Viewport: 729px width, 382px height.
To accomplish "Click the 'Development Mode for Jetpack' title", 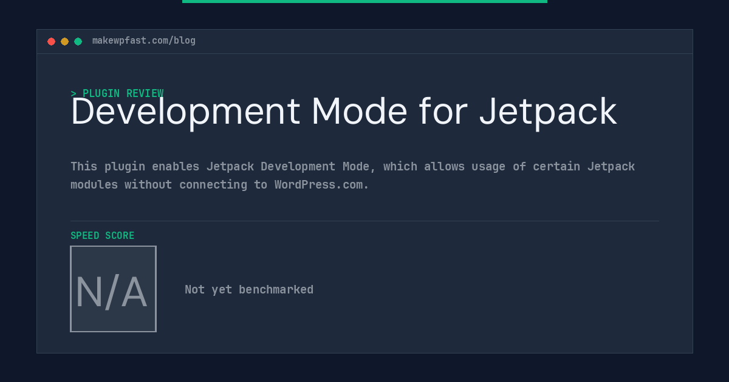I will click(344, 112).
